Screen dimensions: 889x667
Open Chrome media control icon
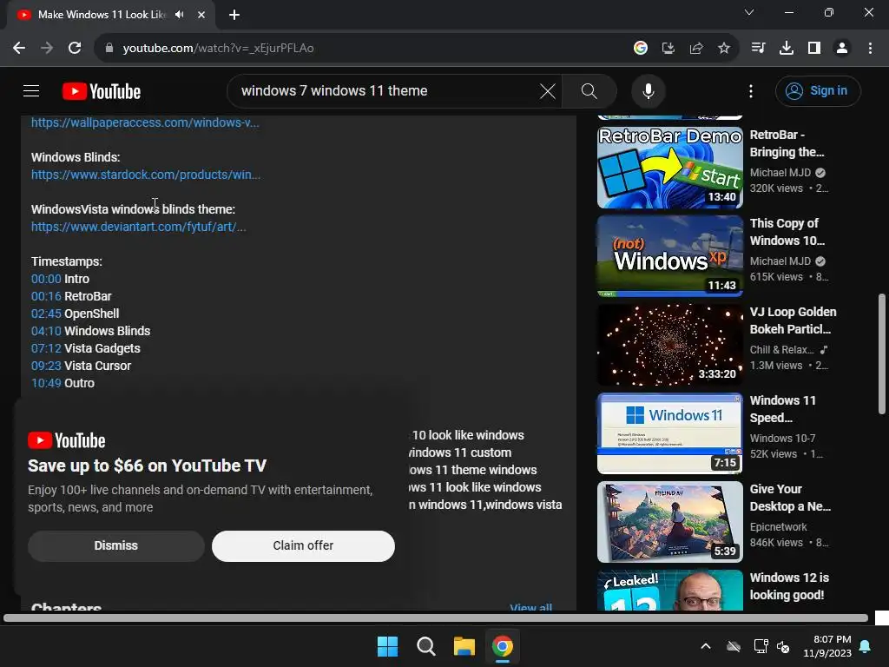[x=758, y=49]
